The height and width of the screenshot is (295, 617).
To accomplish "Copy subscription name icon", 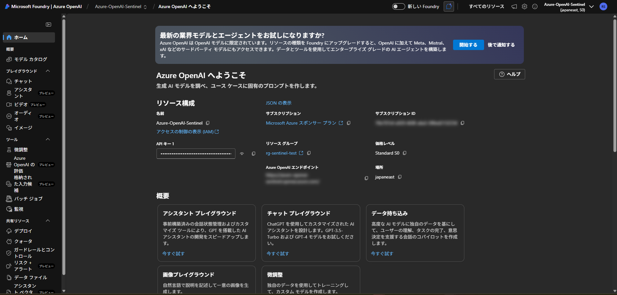I will coord(349,123).
